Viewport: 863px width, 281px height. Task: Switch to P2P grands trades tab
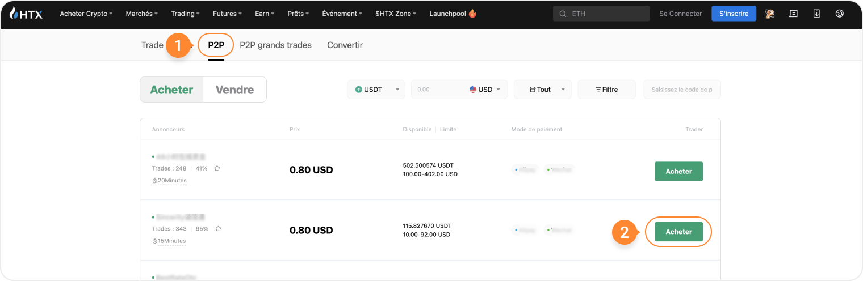coord(275,45)
